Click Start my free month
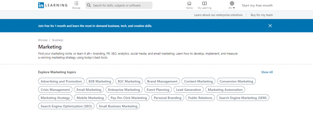This screenshot has width=313, height=115. pyautogui.click(x=257, y=5)
